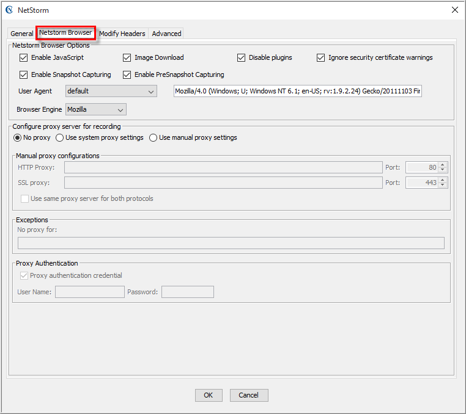Confirm settings with the OK button
466x414 pixels.
209,395
